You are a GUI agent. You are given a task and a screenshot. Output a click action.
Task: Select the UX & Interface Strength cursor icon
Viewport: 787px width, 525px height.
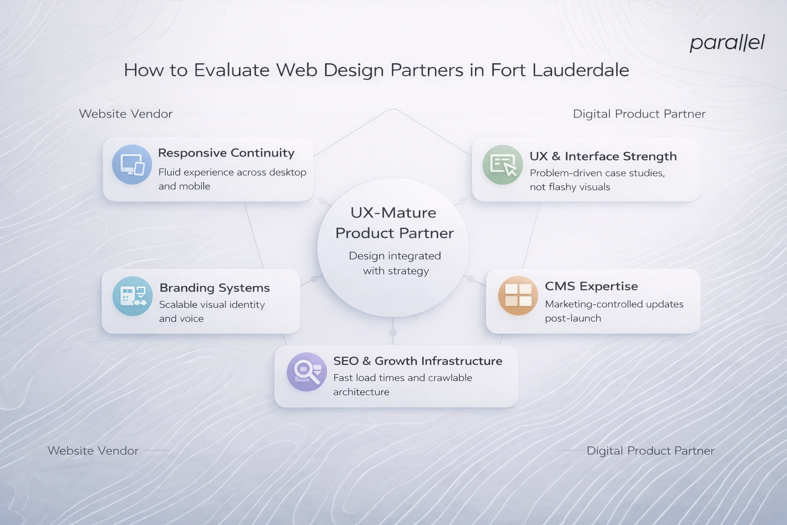coord(502,165)
